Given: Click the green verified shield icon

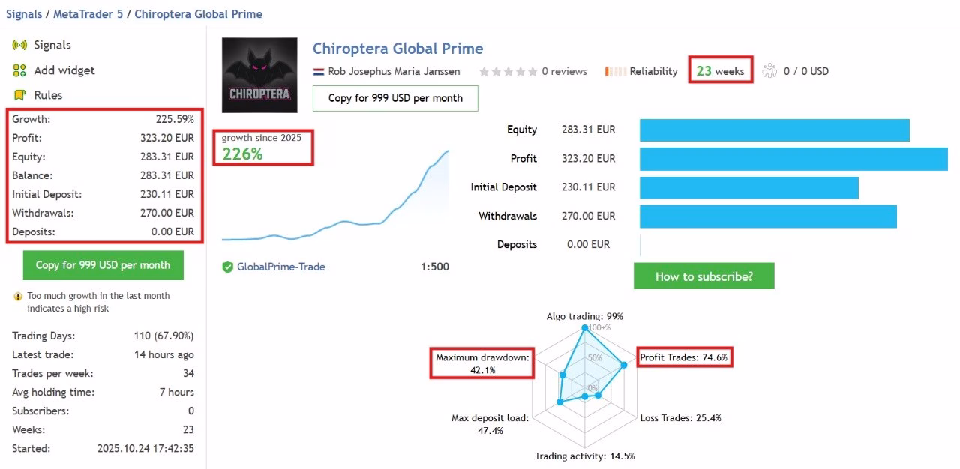Looking at the screenshot, I should click(227, 267).
